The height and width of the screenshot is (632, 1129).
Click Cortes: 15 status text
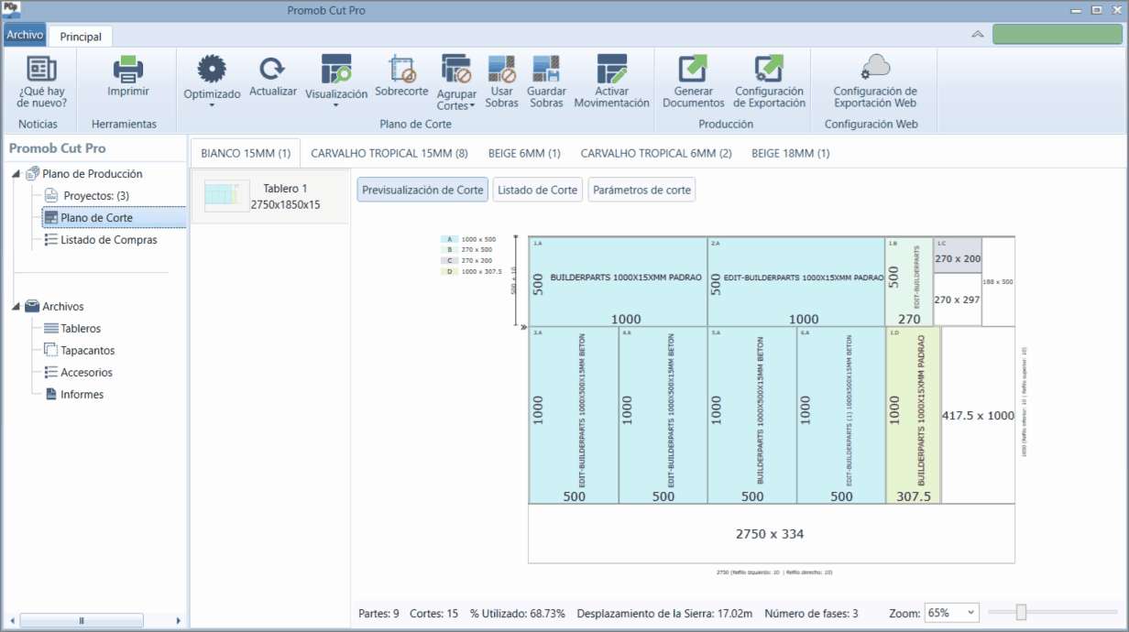[434, 614]
